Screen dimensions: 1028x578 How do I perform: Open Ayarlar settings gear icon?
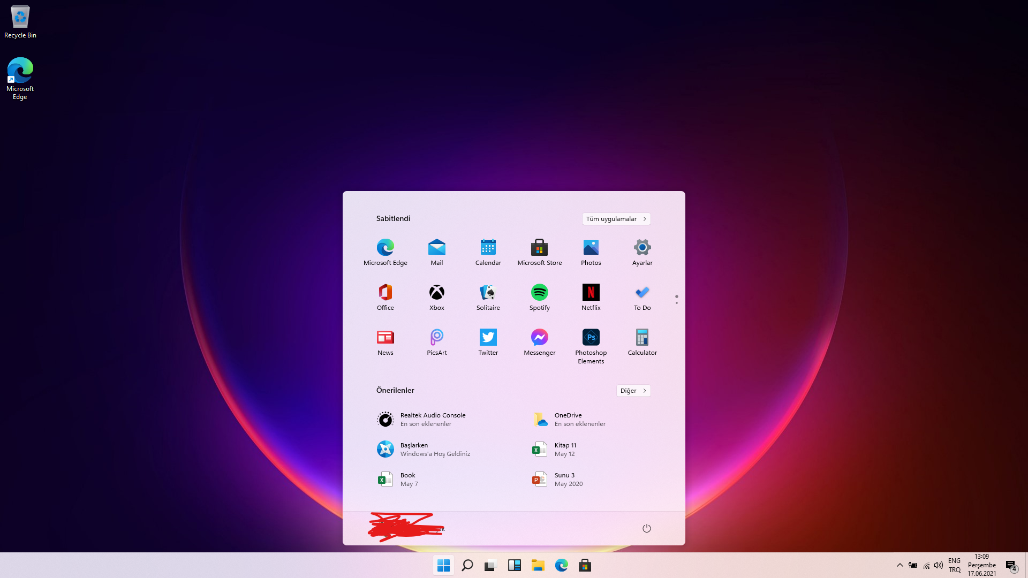pos(642,248)
